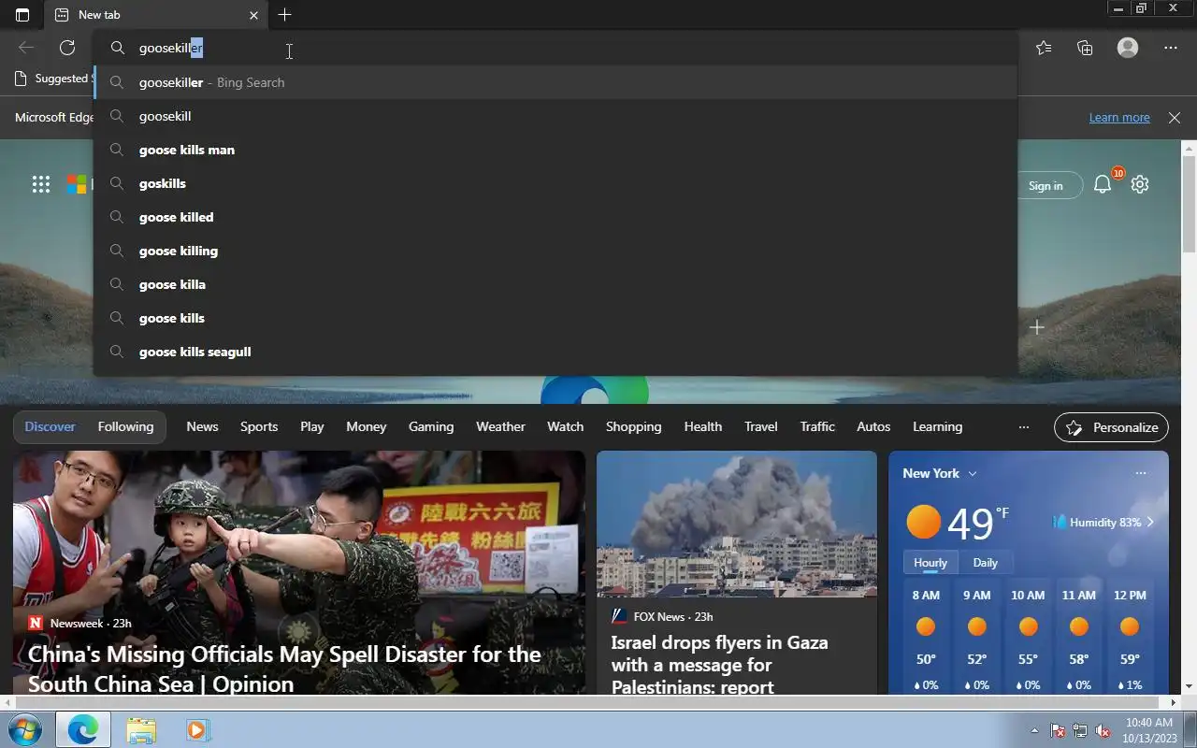Open the Money feed tab

point(366,426)
